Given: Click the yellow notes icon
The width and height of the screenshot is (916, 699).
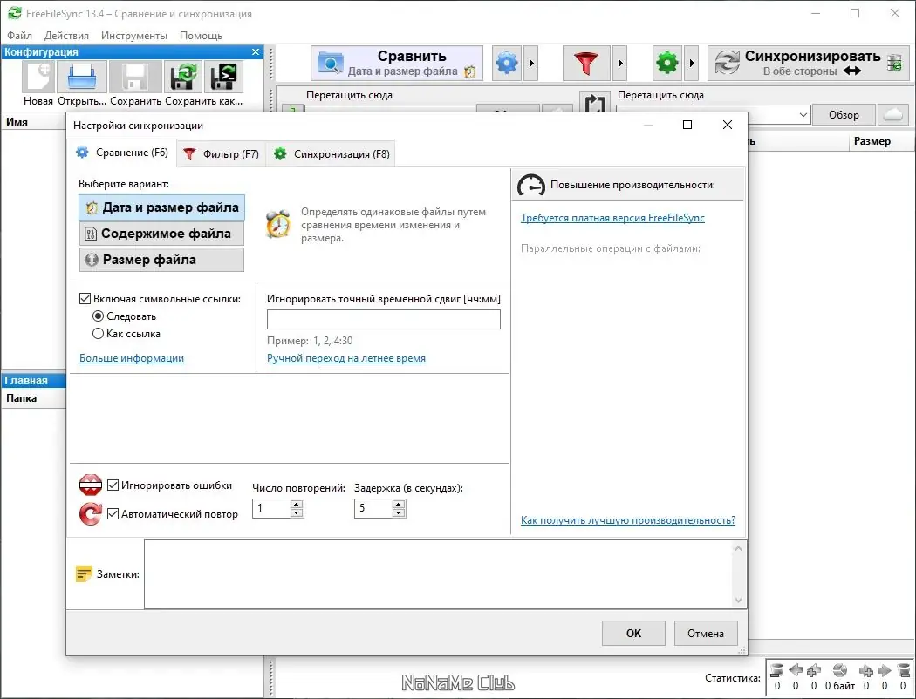Looking at the screenshot, I should coord(84,574).
